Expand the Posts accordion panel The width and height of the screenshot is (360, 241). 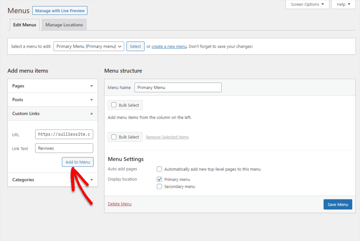[52, 100]
